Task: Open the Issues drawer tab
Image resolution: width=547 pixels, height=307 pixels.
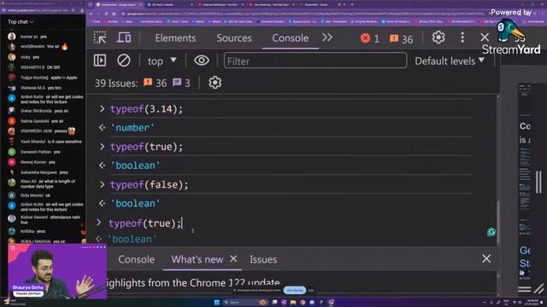Action: [x=263, y=259]
